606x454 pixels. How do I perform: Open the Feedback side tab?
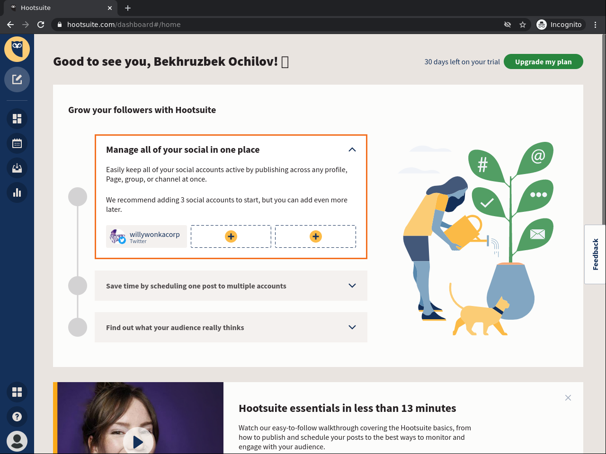(x=596, y=254)
